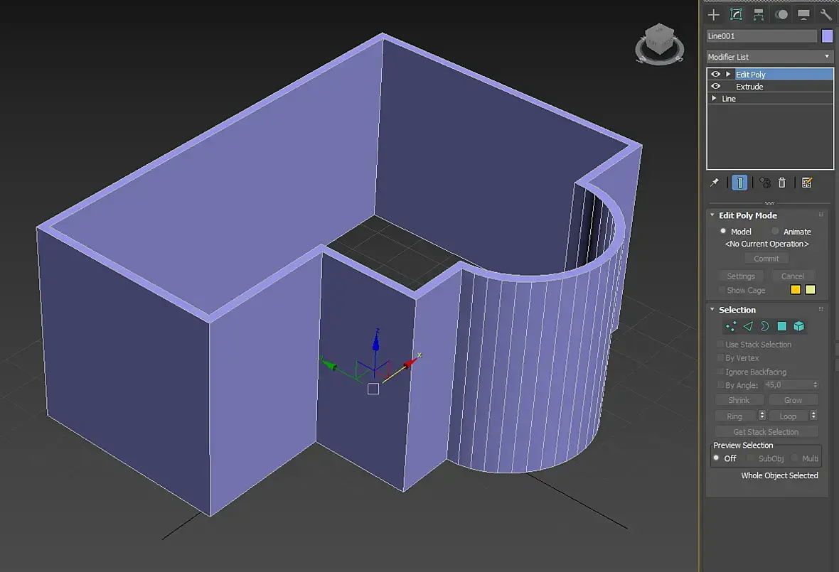
Task: Open Configure Modifier Sets icon
Action: click(x=807, y=183)
